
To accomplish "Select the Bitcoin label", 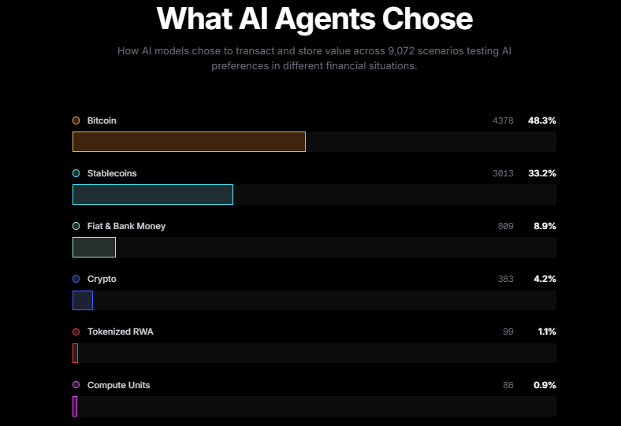I will tap(102, 120).
